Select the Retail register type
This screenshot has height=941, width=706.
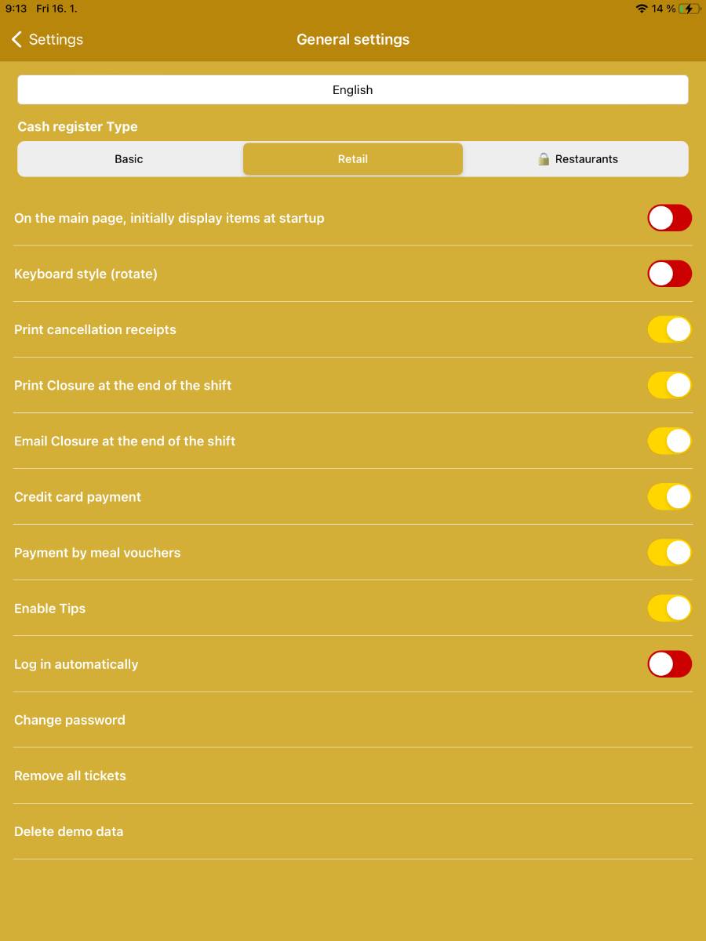[x=353, y=158]
